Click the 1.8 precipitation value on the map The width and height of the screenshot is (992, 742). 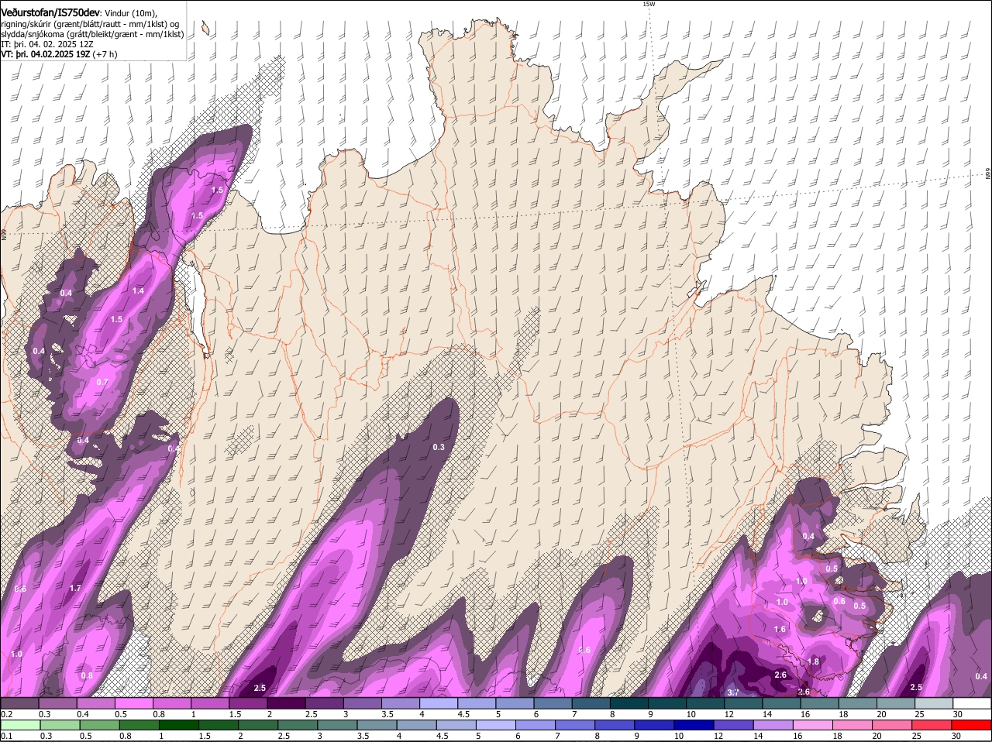point(813,661)
